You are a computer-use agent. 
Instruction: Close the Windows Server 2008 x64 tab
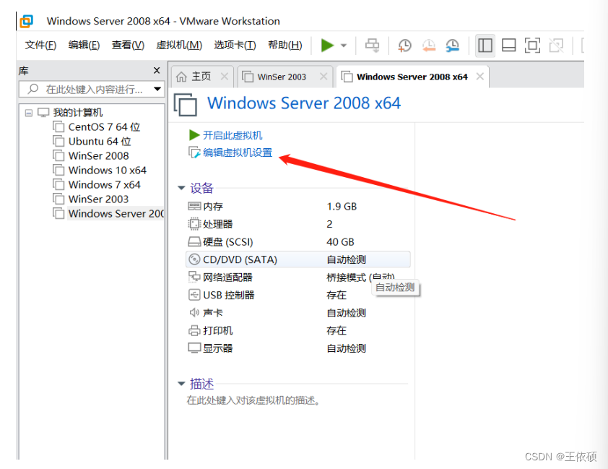pyautogui.click(x=480, y=77)
